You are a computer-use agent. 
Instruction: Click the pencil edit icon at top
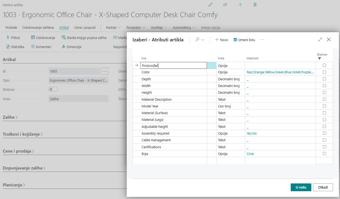click(x=210, y=5)
